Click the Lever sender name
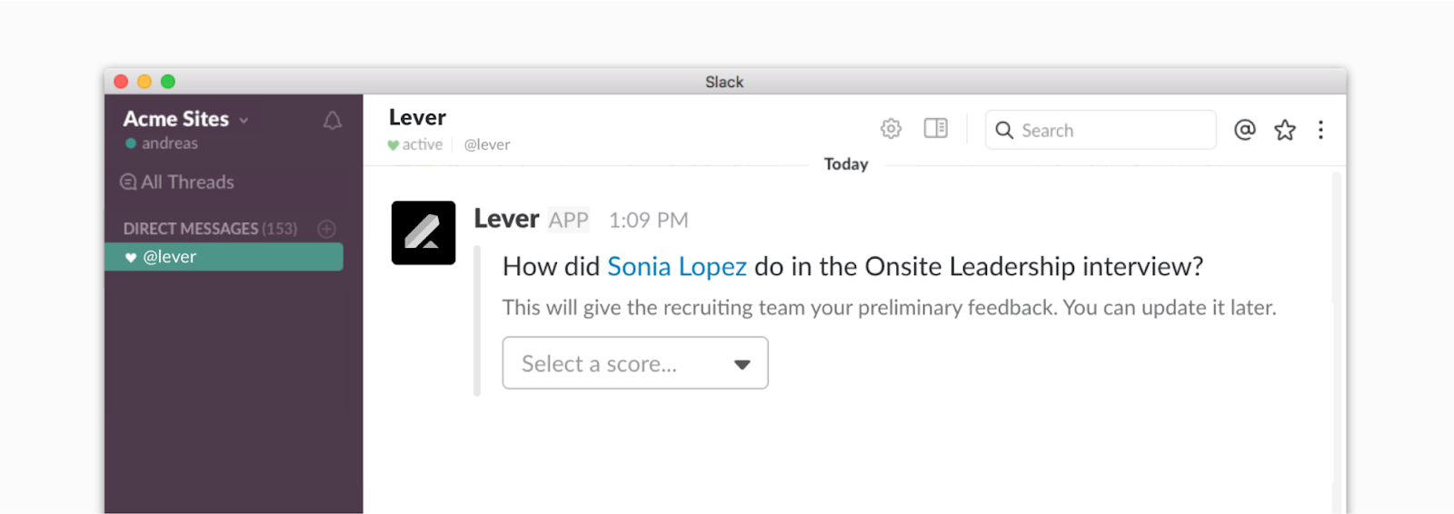This screenshot has width=1454, height=514. (x=506, y=220)
